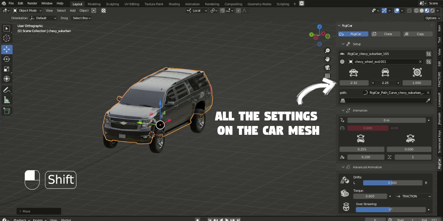Click the zoom magnifier icon near the navigation gizmo
Image resolution: width=443 pixels, height=221 pixels.
(x=327, y=50)
